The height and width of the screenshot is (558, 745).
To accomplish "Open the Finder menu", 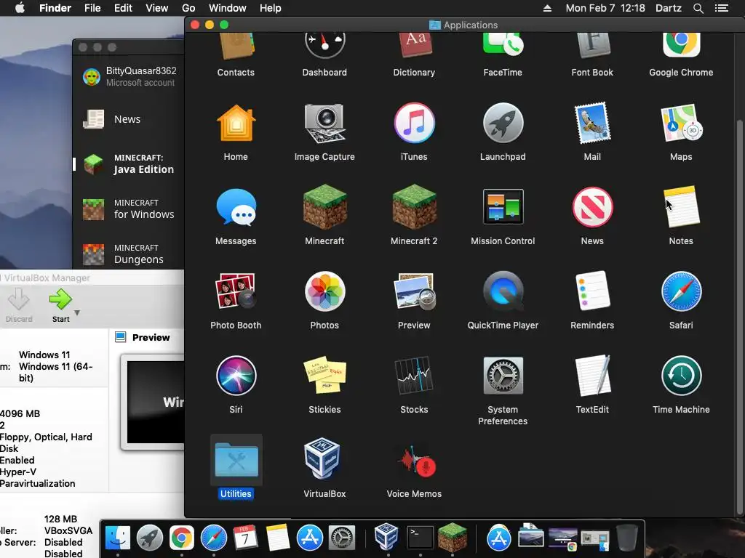I will tap(55, 8).
